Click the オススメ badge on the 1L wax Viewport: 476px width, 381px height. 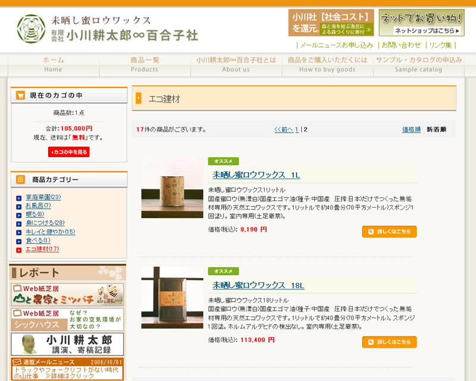(x=223, y=161)
